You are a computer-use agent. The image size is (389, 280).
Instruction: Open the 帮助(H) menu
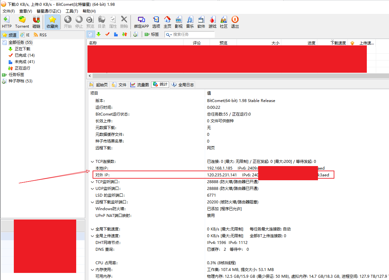point(89,11)
